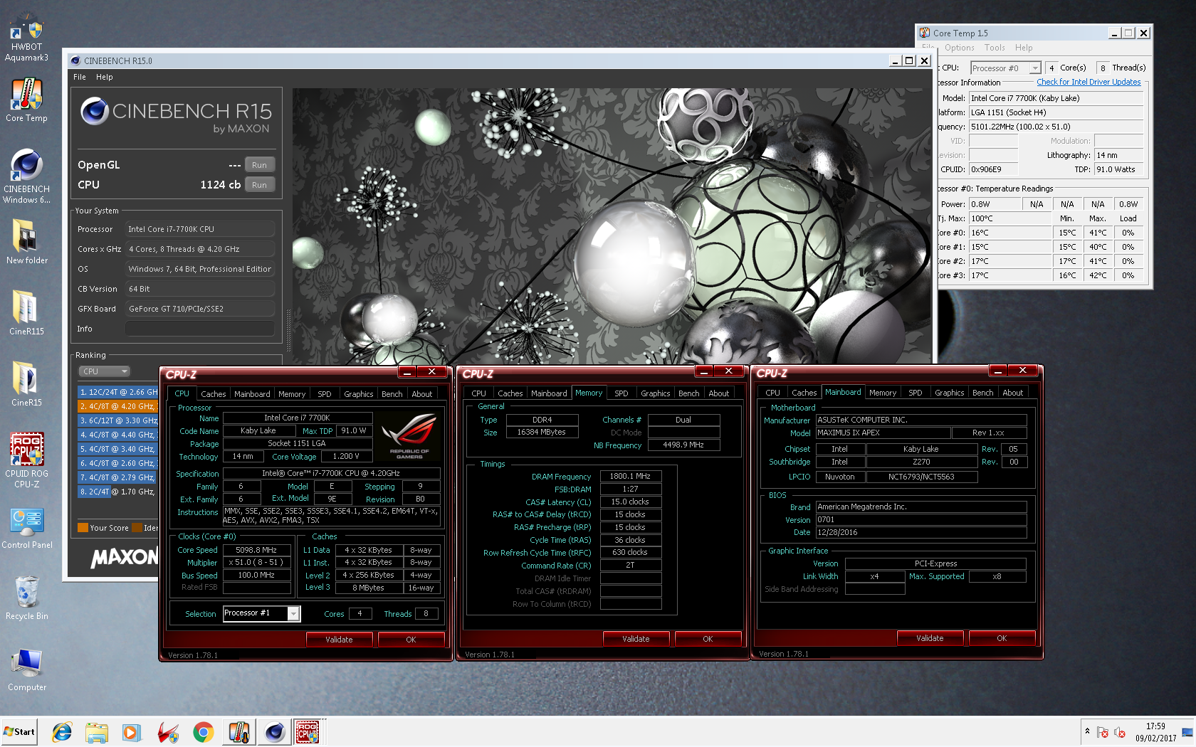
Task: Launch CPUID ROG CPU-Z desktop shortcut
Action: 26,460
